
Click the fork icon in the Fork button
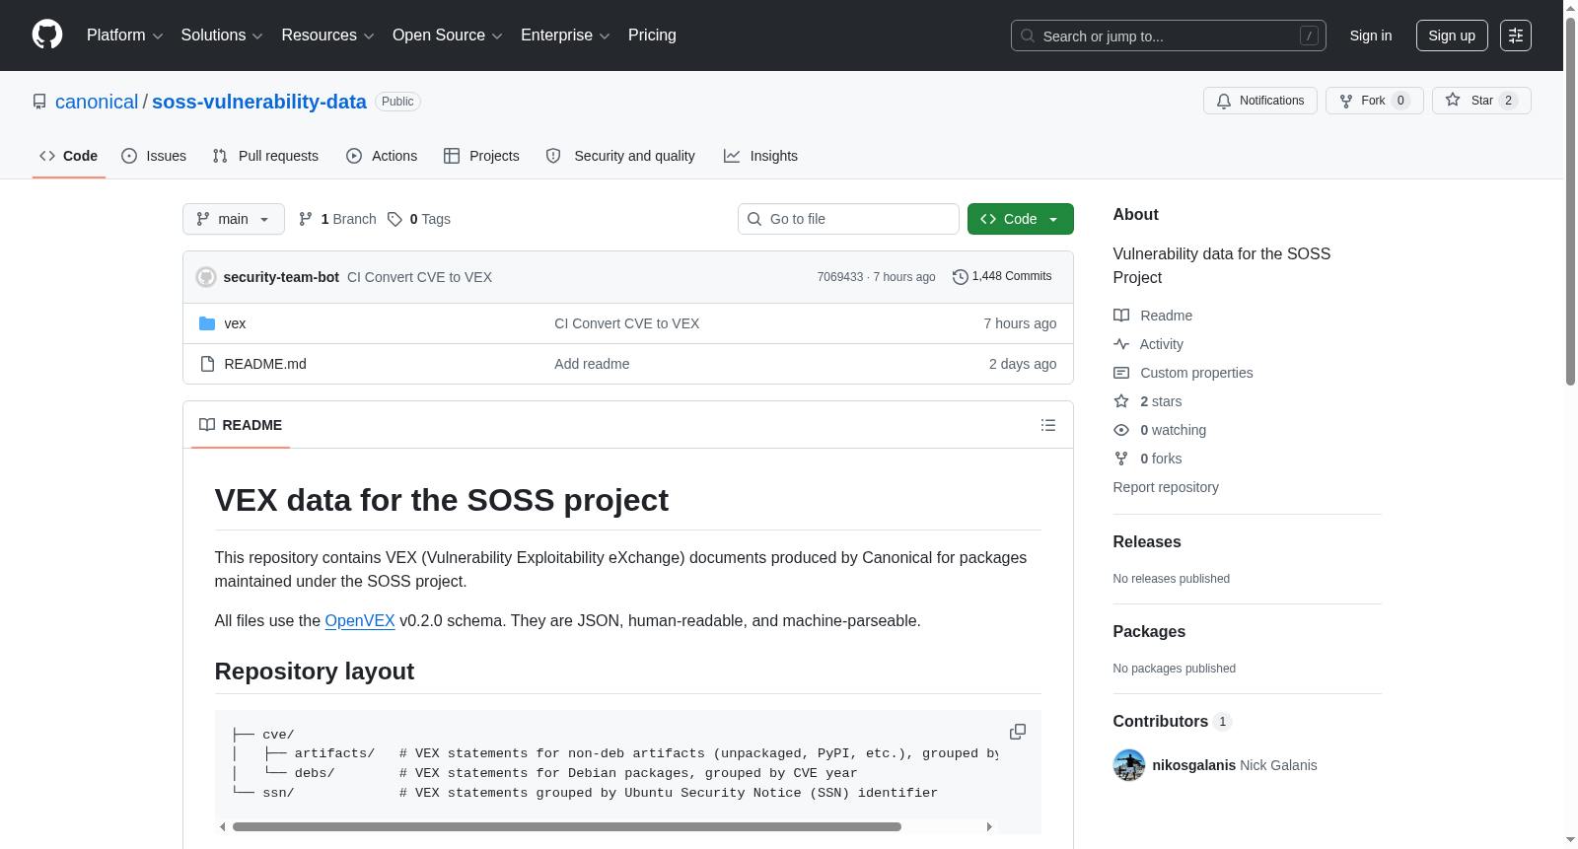coord(1346,101)
